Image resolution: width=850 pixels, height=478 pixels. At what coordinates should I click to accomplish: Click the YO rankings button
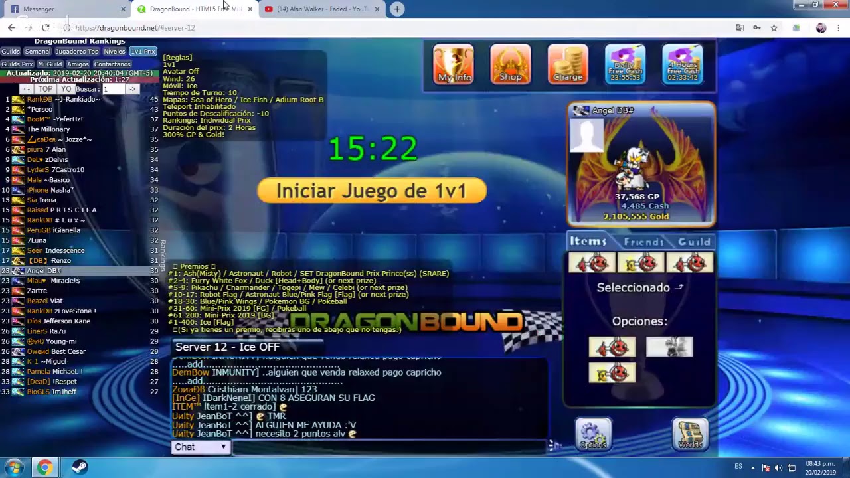[66, 89]
